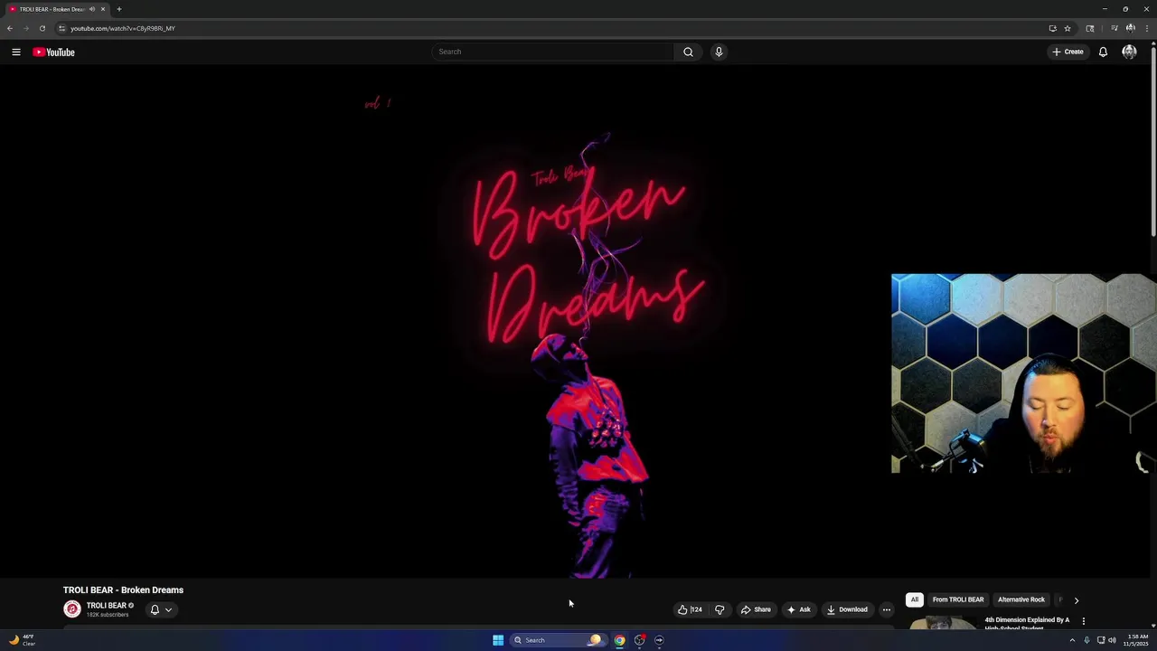Screen dimensions: 1157x651
Task: Open the network tray icon
Action: coord(1101,640)
